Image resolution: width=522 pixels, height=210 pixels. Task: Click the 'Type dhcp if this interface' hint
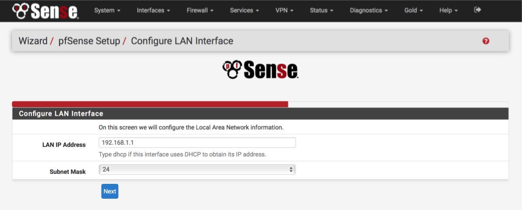183,154
